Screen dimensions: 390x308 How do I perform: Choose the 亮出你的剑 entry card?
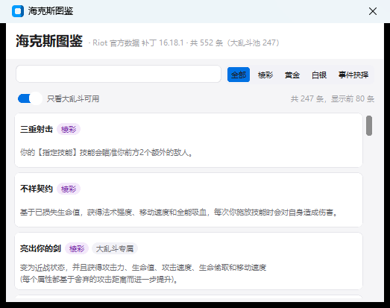click(189, 261)
